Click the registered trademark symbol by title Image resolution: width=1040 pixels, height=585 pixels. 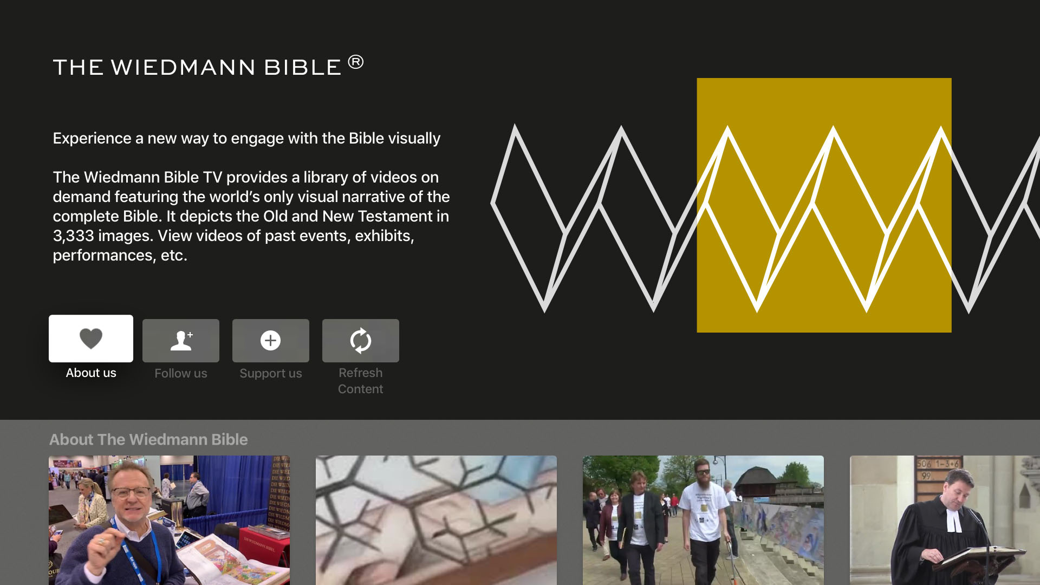(356, 62)
